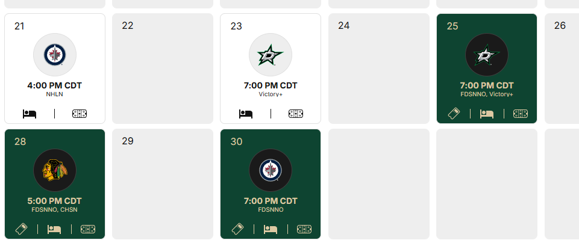Screen dimensions: 579x246
Task: Select the rink icon on day 28
Action: pos(88,229)
